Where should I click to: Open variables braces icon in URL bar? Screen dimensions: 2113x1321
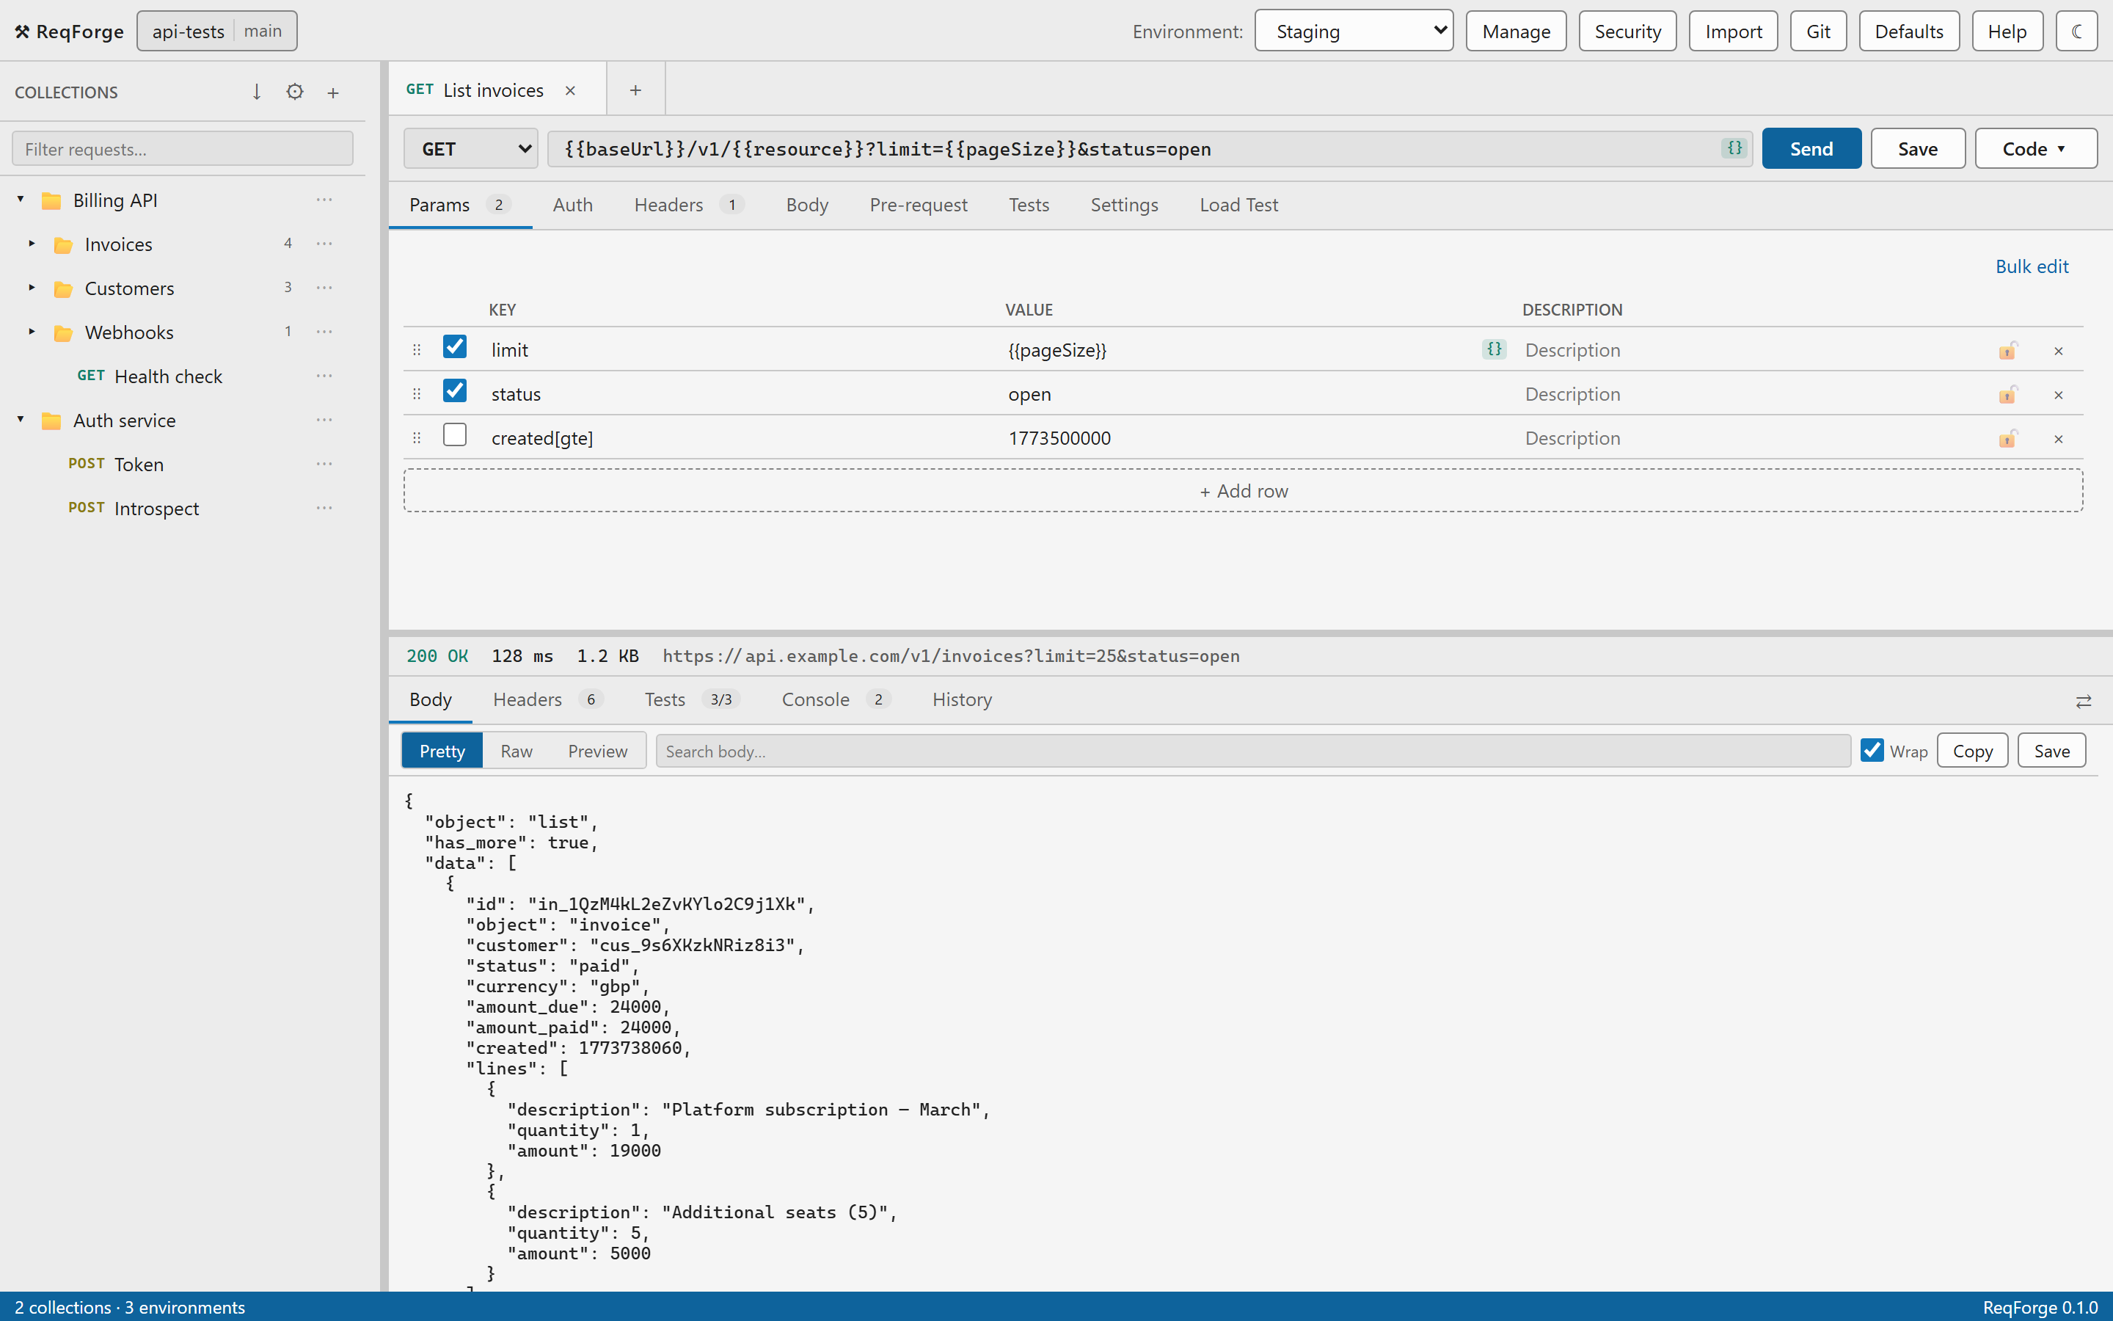pyautogui.click(x=1734, y=148)
